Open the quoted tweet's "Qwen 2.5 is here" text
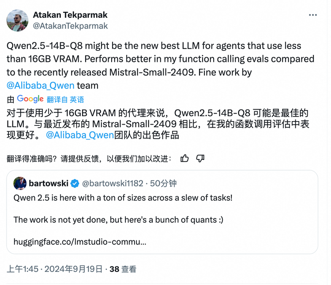 [x=123, y=198]
